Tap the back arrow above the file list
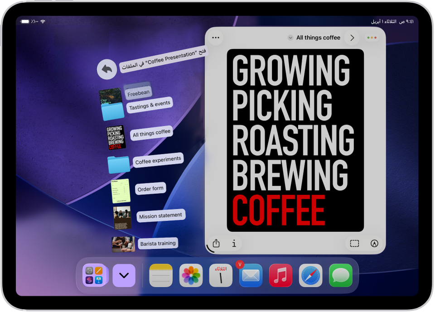Viewport: 435px width, 312px height. point(106,68)
